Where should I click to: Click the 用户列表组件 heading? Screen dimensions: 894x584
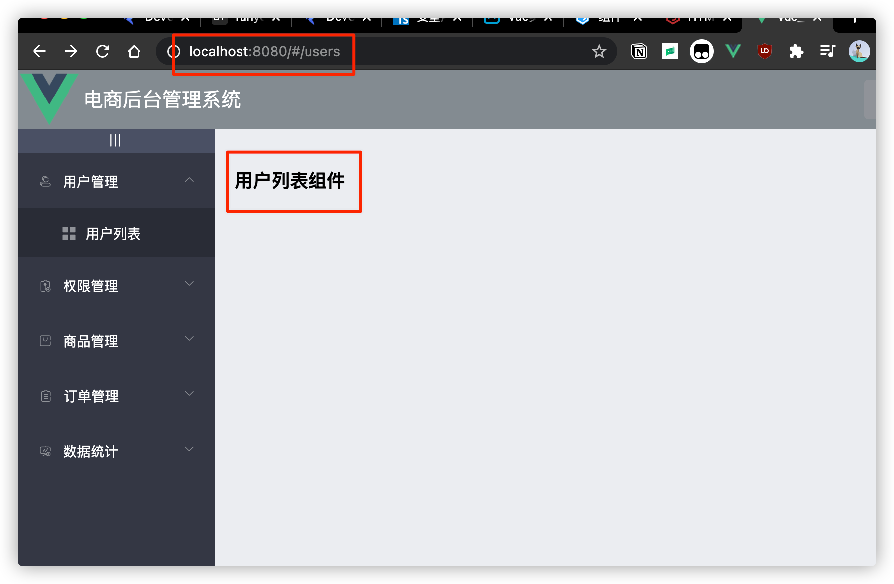tap(290, 181)
